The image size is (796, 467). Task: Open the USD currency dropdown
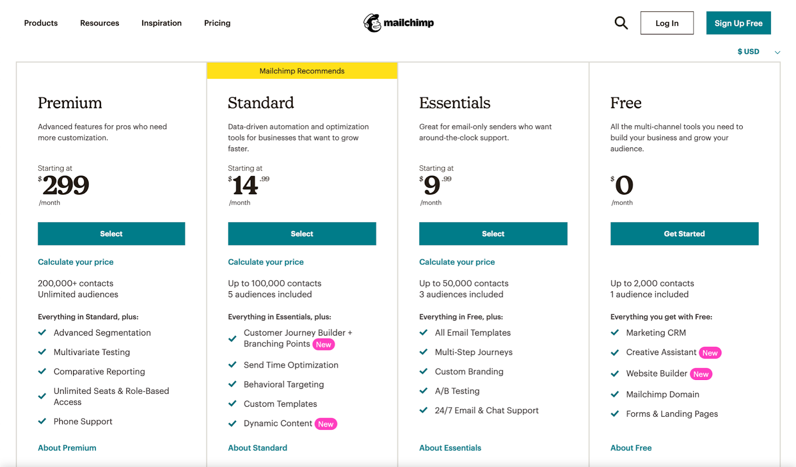pyautogui.click(x=758, y=52)
